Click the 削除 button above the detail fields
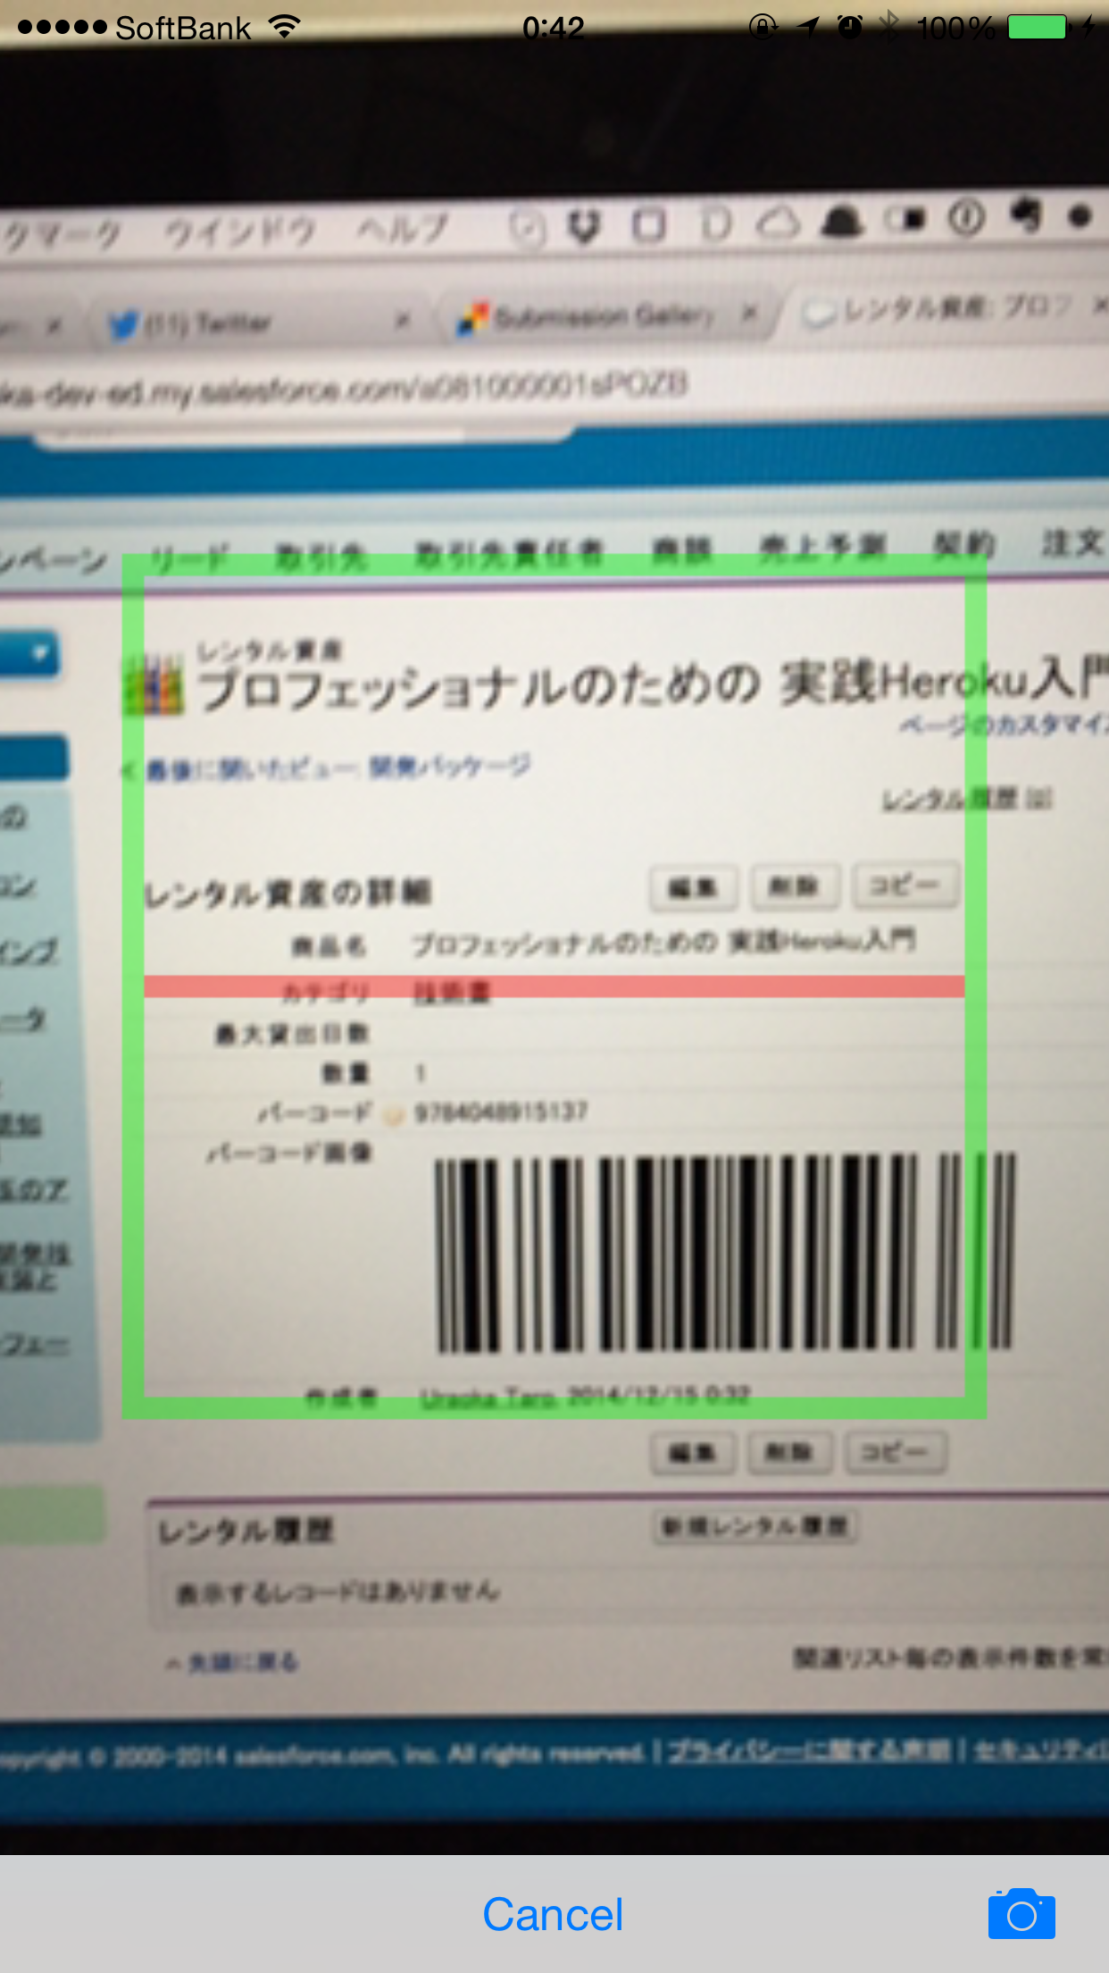Screen dimensions: 1109x1973 click(x=795, y=886)
